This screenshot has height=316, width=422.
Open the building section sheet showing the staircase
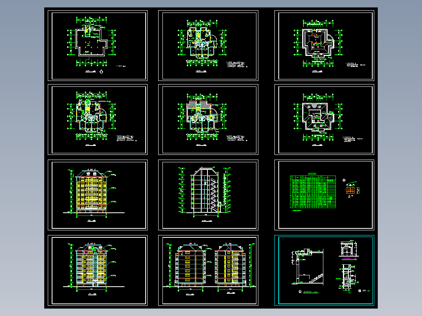[x=208, y=195]
